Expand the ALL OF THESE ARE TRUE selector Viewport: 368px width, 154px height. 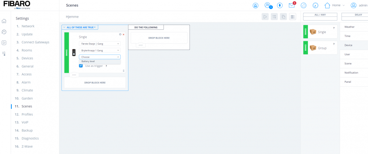(80, 27)
